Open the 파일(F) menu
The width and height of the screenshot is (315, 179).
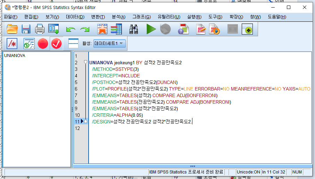[x=11, y=17]
